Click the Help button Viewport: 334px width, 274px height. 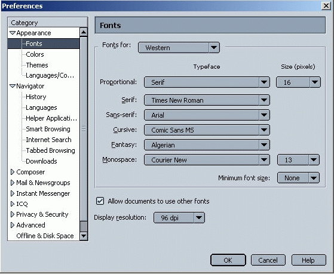click(309, 260)
